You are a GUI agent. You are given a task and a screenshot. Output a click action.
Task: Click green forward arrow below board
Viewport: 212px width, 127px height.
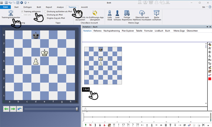point(13,109)
